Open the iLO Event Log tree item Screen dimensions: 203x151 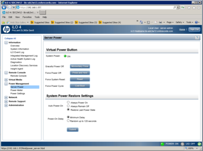[x=17, y=52]
